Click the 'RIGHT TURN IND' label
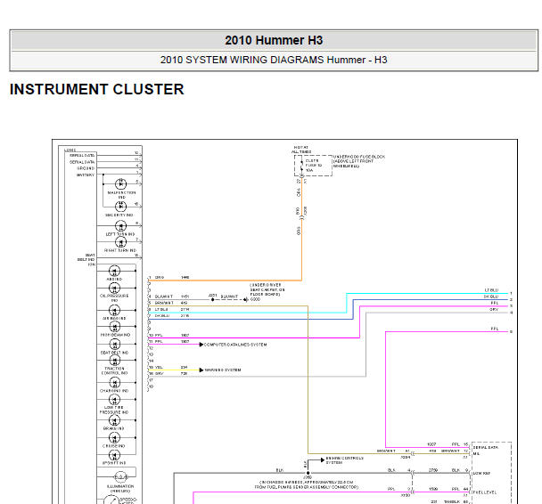The height and width of the screenshot is (504, 542). [120, 250]
